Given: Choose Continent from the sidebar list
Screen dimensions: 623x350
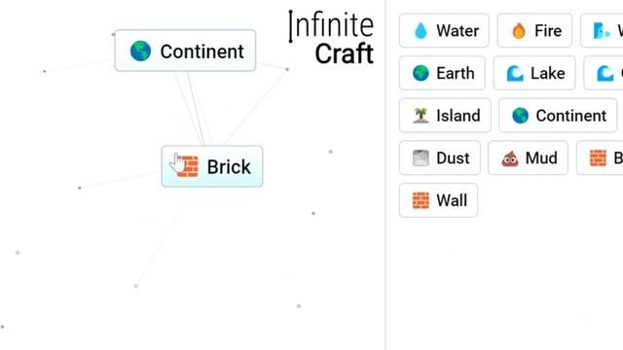Looking at the screenshot, I should pyautogui.click(x=558, y=116).
